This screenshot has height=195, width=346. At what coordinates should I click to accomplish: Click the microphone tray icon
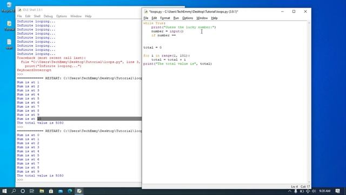coord(296,191)
